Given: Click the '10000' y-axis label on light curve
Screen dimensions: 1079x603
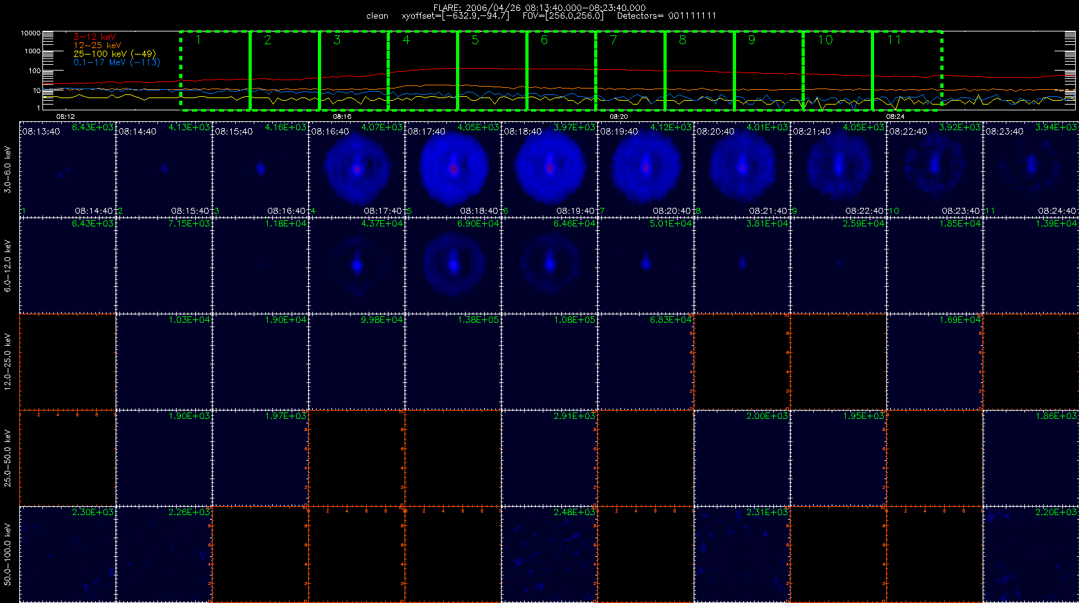Looking at the screenshot, I should [31, 33].
